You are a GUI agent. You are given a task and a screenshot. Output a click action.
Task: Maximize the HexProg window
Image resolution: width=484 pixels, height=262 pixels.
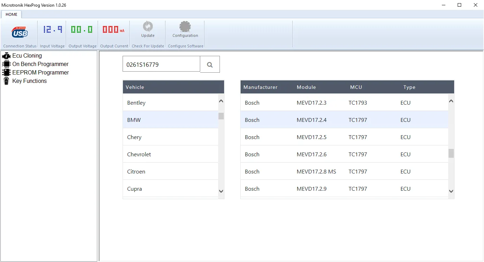coord(459,5)
